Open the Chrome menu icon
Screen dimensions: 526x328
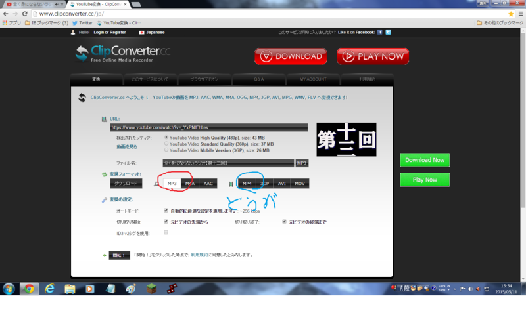tap(521, 14)
